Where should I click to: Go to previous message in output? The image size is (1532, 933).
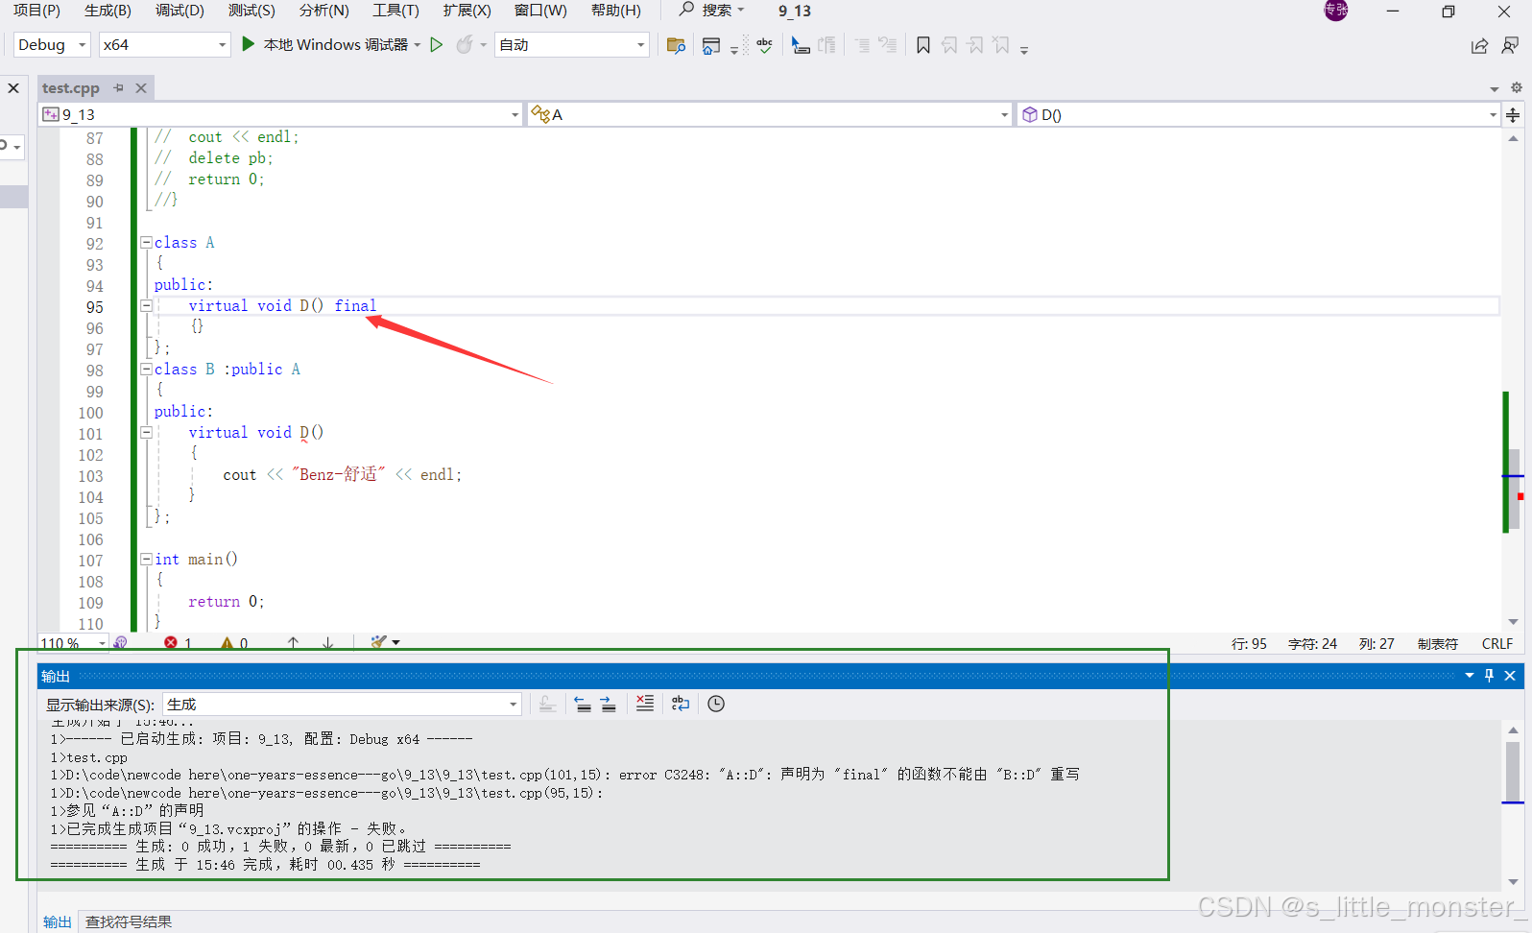pos(583,704)
